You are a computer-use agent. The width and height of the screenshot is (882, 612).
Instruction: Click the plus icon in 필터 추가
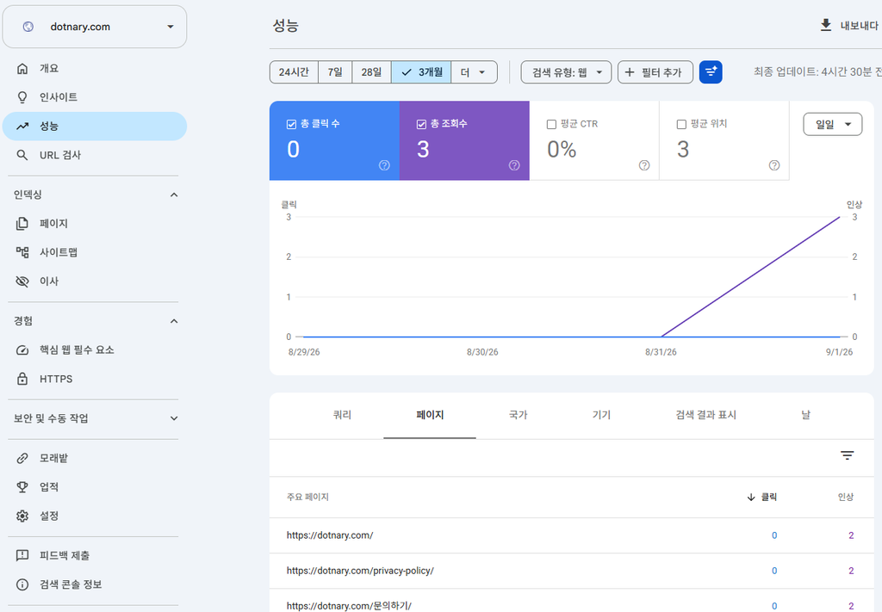click(630, 72)
